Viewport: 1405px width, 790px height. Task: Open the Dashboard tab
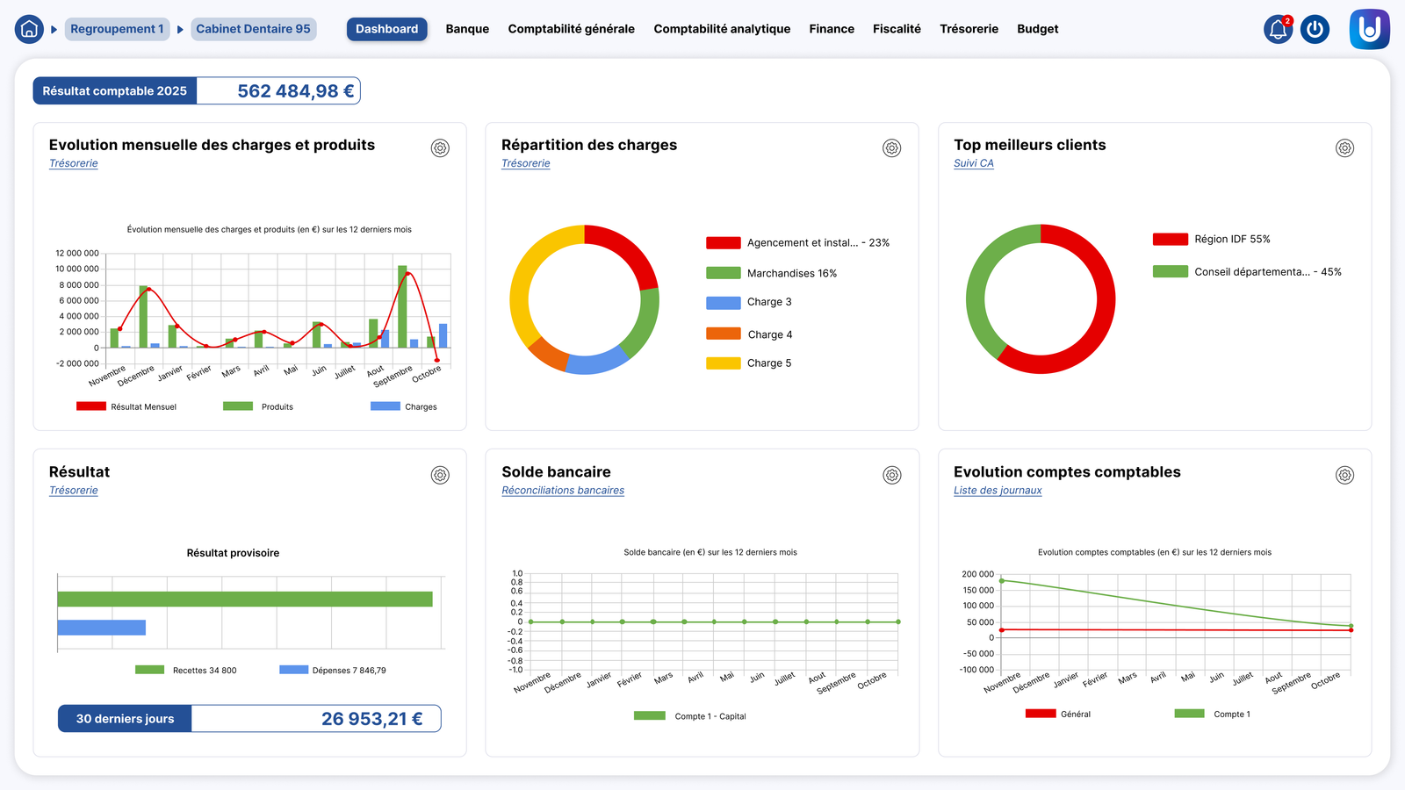point(386,29)
